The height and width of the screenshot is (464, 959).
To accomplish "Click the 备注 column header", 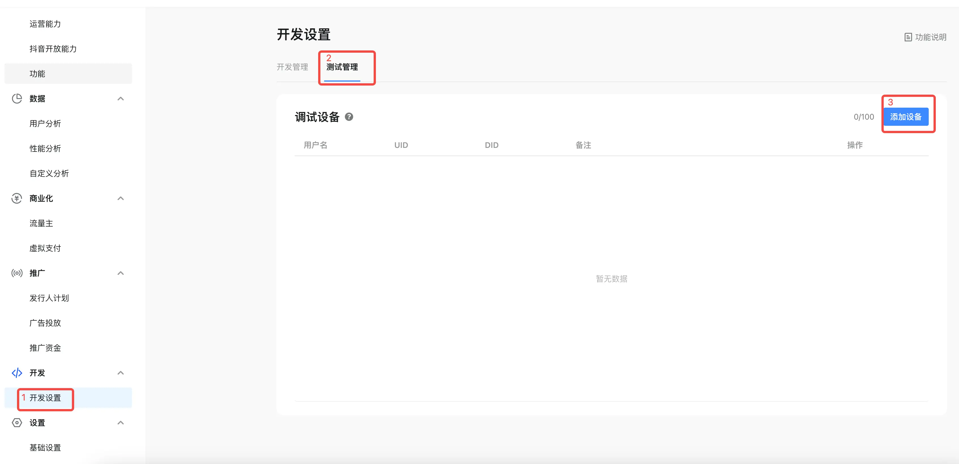I will (583, 145).
